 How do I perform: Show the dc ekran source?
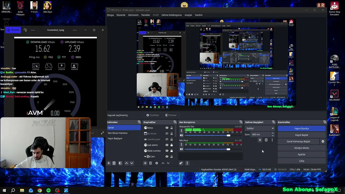coord(167,133)
